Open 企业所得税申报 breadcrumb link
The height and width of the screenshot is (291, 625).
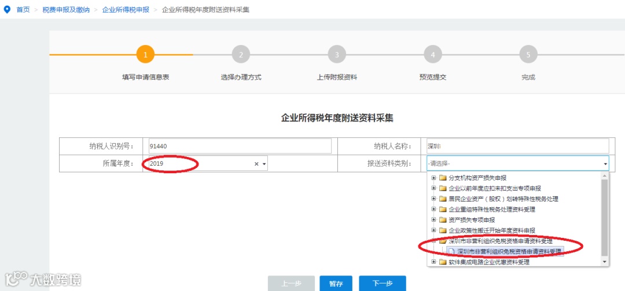[126, 10]
